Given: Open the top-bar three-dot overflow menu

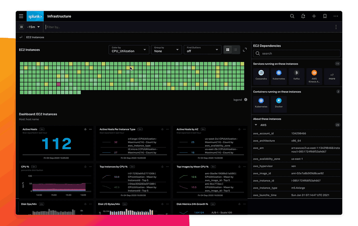Looking at the screenshot, I should tap(336, 16).
